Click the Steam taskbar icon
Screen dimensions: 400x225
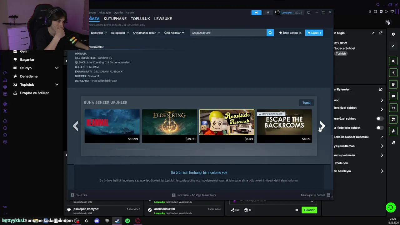[x=117, y=221]
